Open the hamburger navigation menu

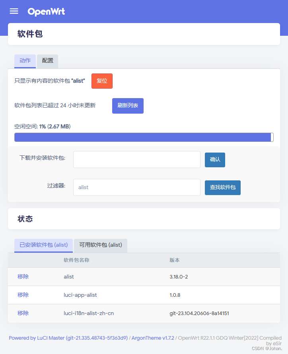point(14,11)
